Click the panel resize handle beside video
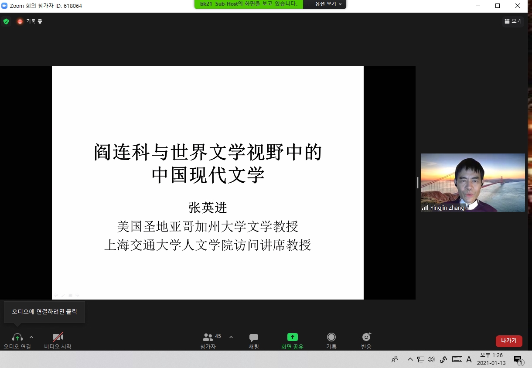Screen dimensions: 532x368 coord(418,183)
